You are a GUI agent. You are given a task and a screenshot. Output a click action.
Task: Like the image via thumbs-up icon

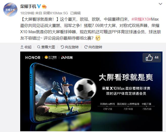[x=149, y=58]
